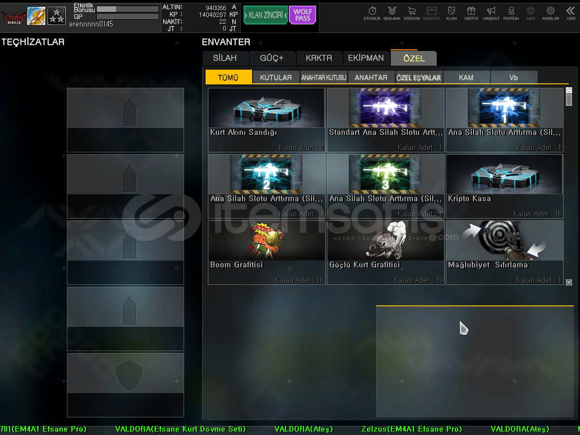Viewport: 580px width, 435px height.
Task: Click the three-star rank badge
Action: 57,16
